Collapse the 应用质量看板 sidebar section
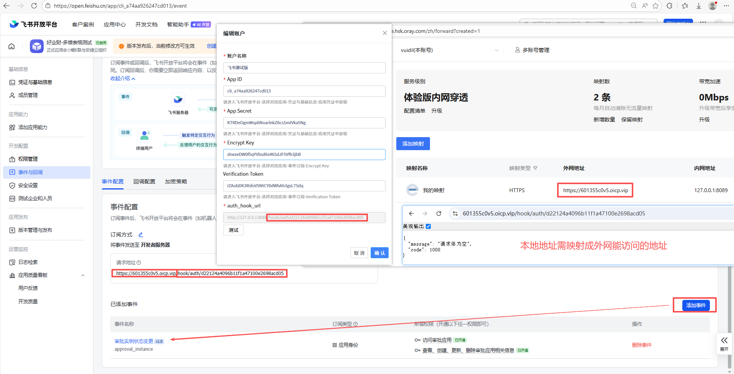This screenshot has height=374, width=734. click(83, 275)
